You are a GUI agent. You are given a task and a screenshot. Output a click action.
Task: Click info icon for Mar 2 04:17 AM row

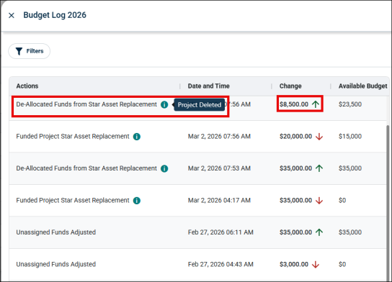[x=137, y=201]
